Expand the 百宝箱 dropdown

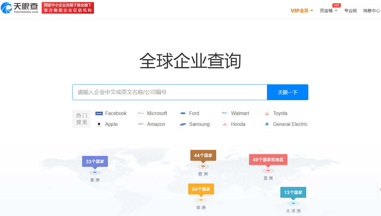click(x=328, y=11)
